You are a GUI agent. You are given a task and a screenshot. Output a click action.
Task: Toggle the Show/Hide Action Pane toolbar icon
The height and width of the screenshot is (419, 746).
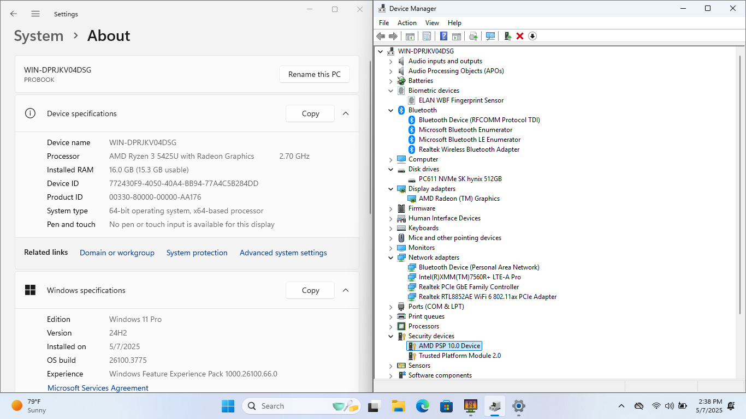coord(456,36)
